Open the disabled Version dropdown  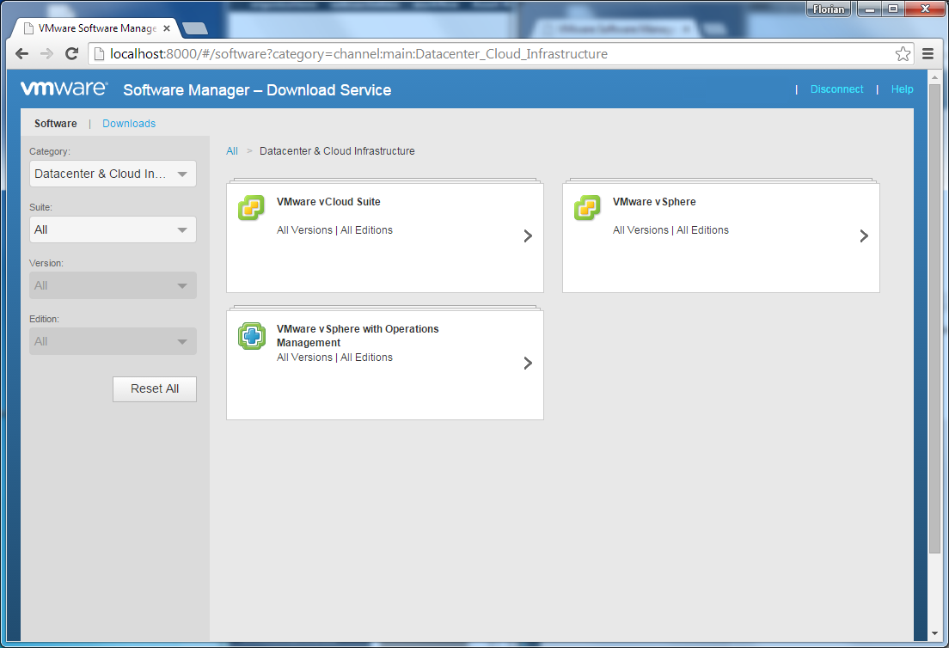click(x=113, y=285)
